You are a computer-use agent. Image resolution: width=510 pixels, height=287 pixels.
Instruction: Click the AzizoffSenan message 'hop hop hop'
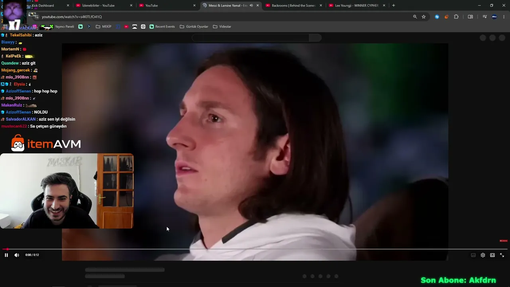coord(46,91)
